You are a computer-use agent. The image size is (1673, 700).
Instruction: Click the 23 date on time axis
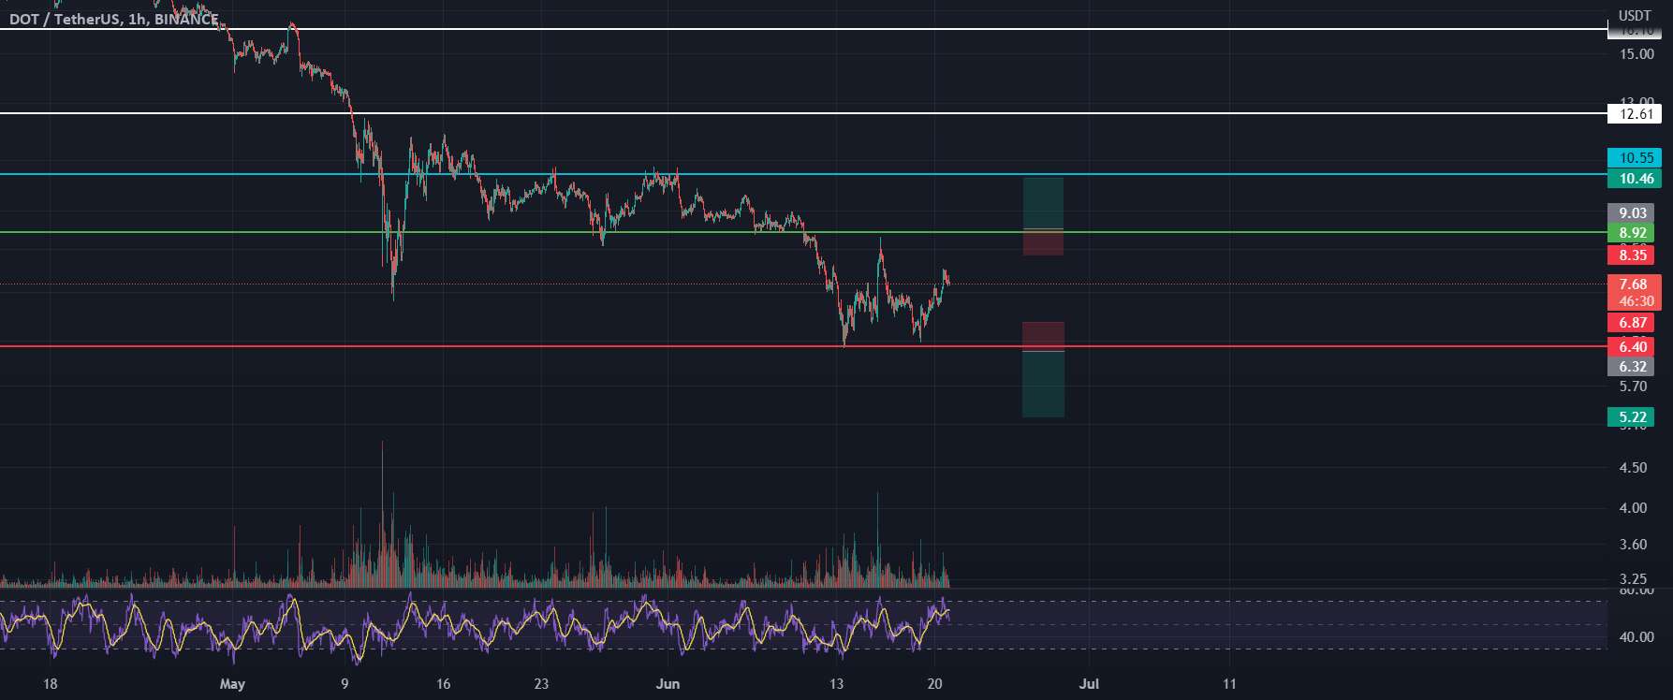click(x=541, y=684)
